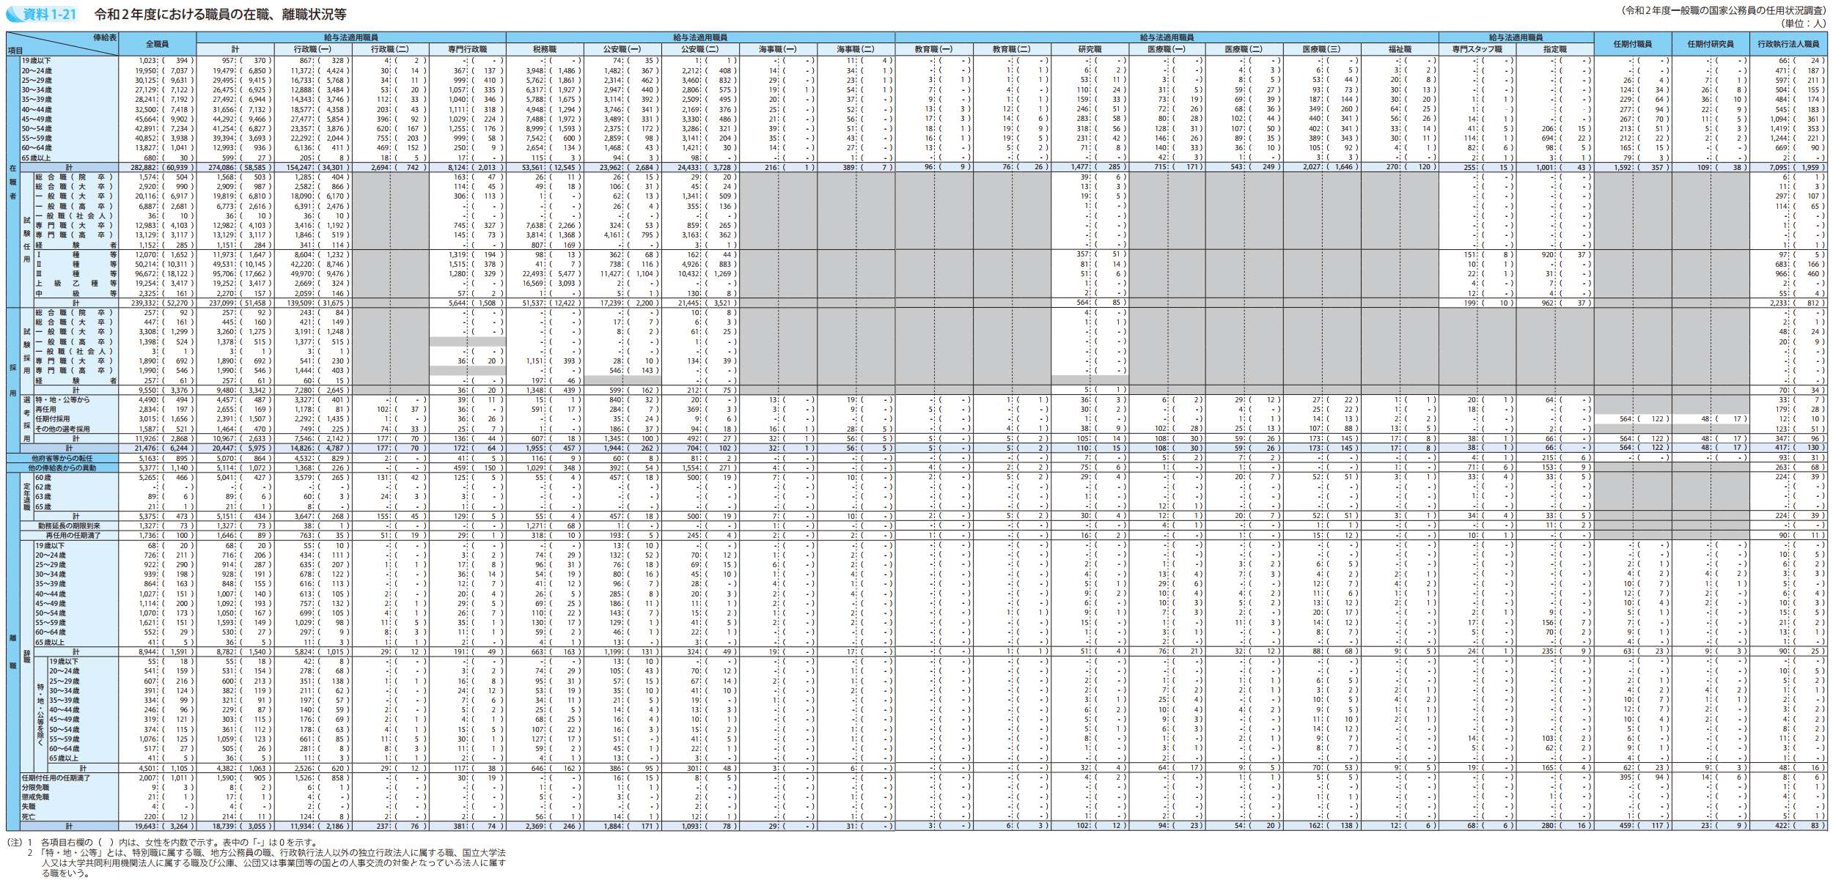Click the 専門行政職 column header

click(467, 49)
